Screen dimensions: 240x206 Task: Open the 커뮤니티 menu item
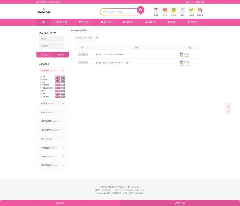[x=150, y=22]
